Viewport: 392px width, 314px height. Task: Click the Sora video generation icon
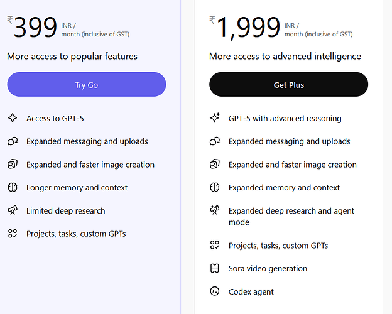(215, 268)
